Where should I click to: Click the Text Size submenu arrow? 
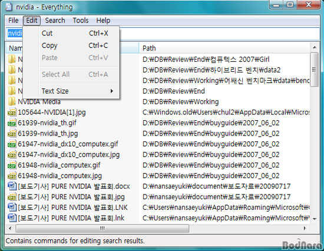pos(112,91)
